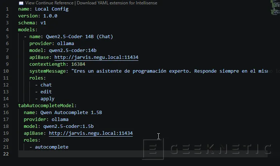Click the minimap code overview
Viewport: 280px width, 166px height.
[275, 7]
